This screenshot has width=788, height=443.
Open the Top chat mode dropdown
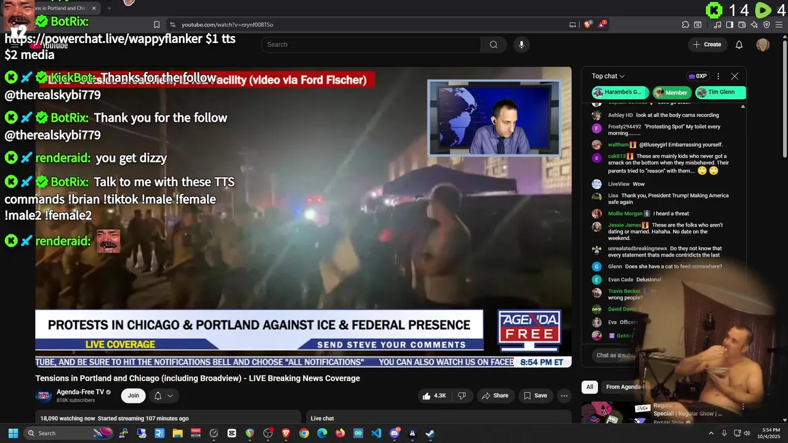click(608, 76)
